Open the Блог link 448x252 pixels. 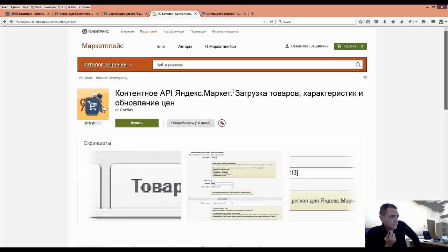[x=161, y=47]
